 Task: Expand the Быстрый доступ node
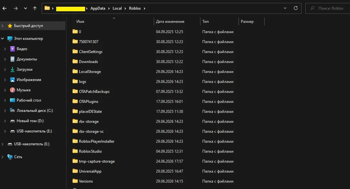click(3, 26)
